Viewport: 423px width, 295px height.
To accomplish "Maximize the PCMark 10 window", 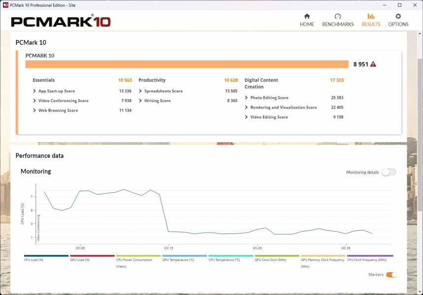I will [x=400, y=5].
